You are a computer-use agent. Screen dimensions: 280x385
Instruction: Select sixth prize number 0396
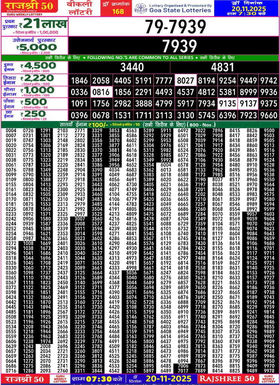point(79,115)
